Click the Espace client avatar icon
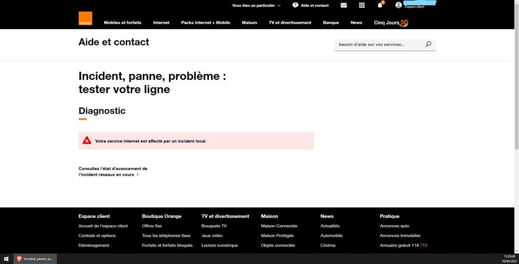The image size is (519, 264). click(398, 5)
